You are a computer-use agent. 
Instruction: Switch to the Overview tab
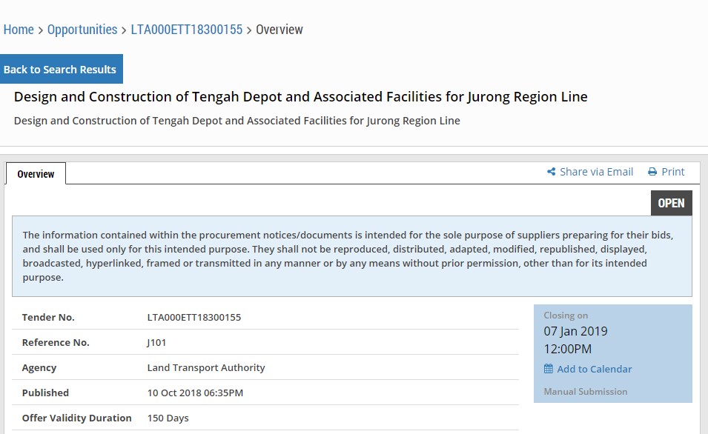[x=35, y=173]
